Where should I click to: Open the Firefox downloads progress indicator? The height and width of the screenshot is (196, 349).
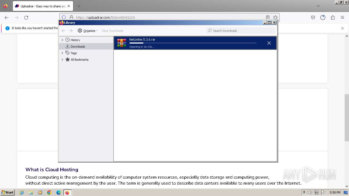pos(323,17)
